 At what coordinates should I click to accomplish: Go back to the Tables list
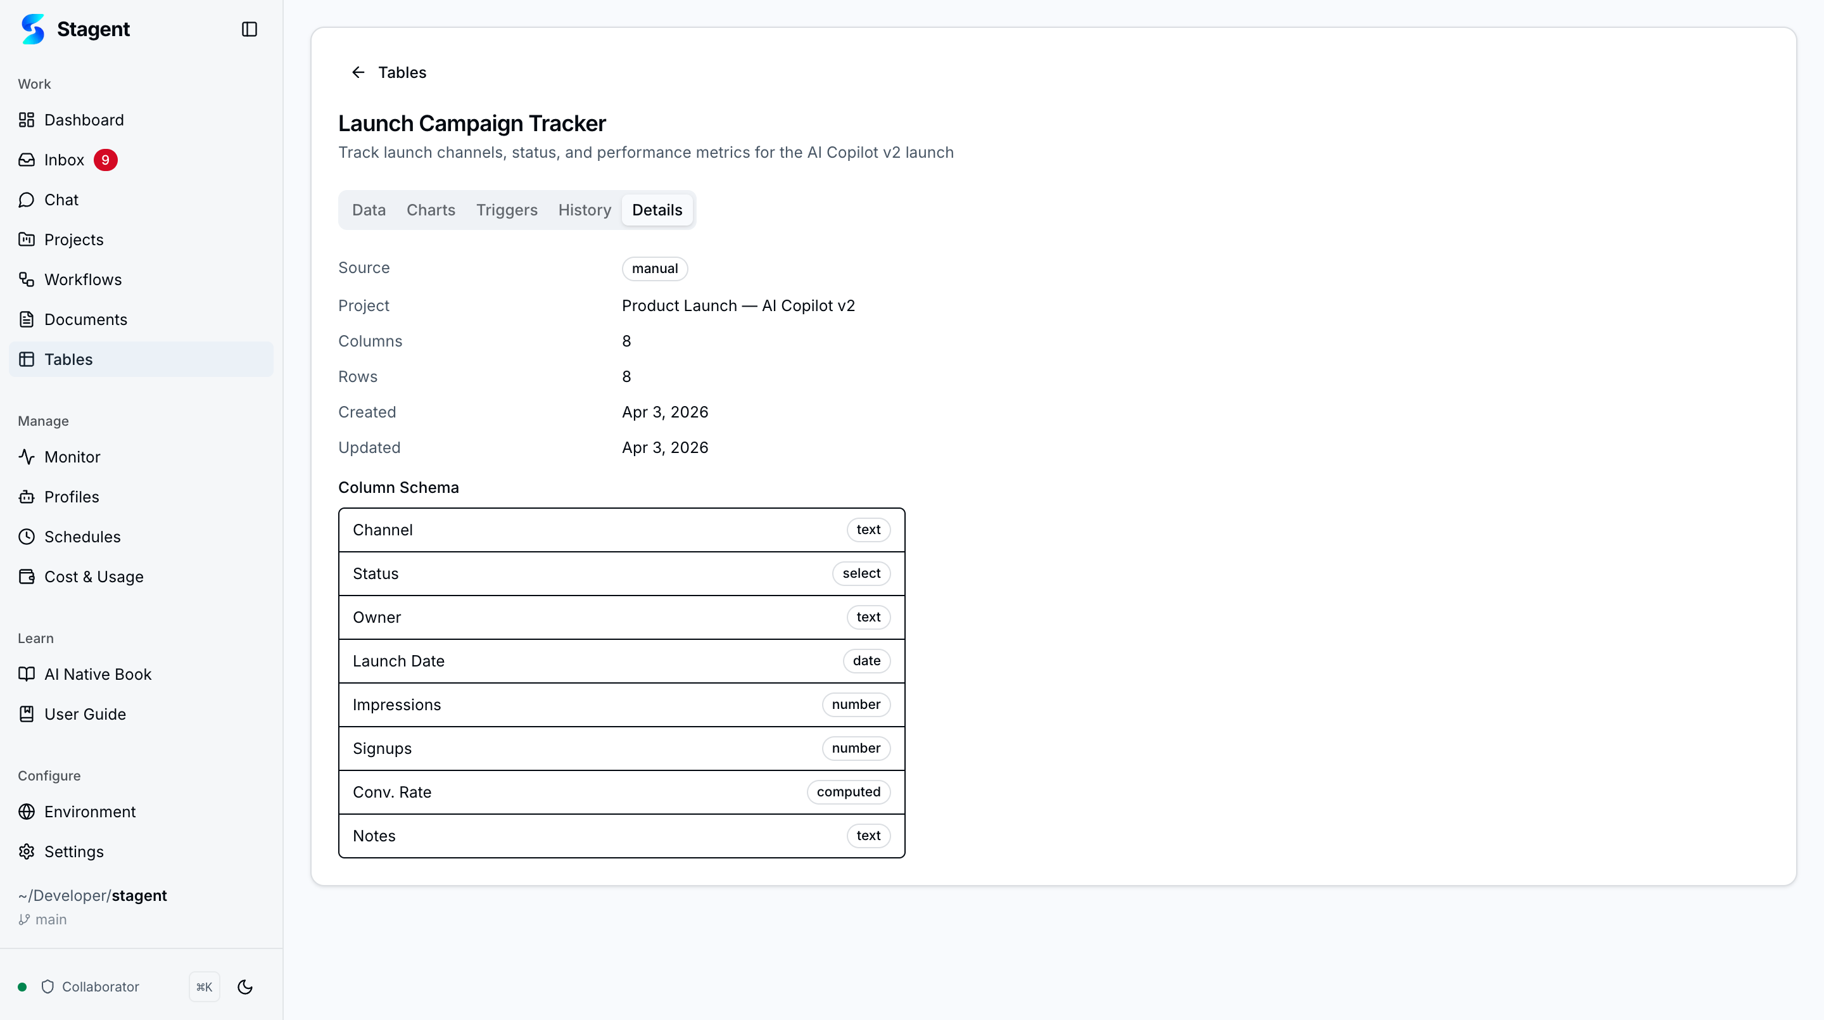click(358, 72)
